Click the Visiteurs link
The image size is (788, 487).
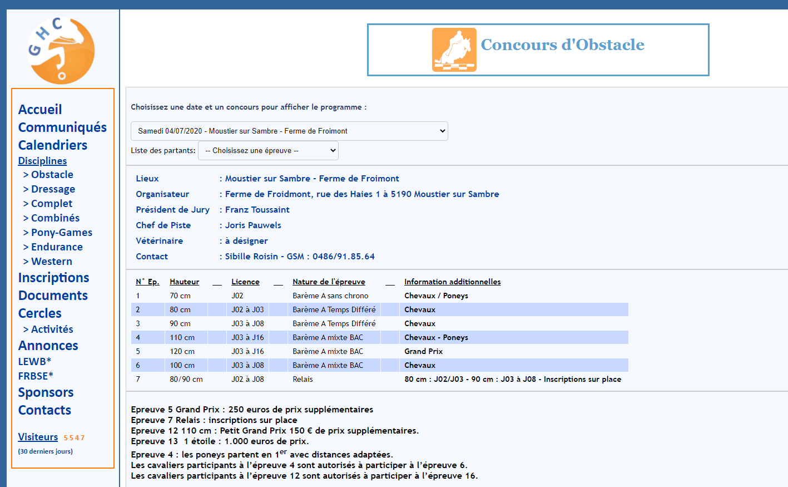tap(38, 437)
